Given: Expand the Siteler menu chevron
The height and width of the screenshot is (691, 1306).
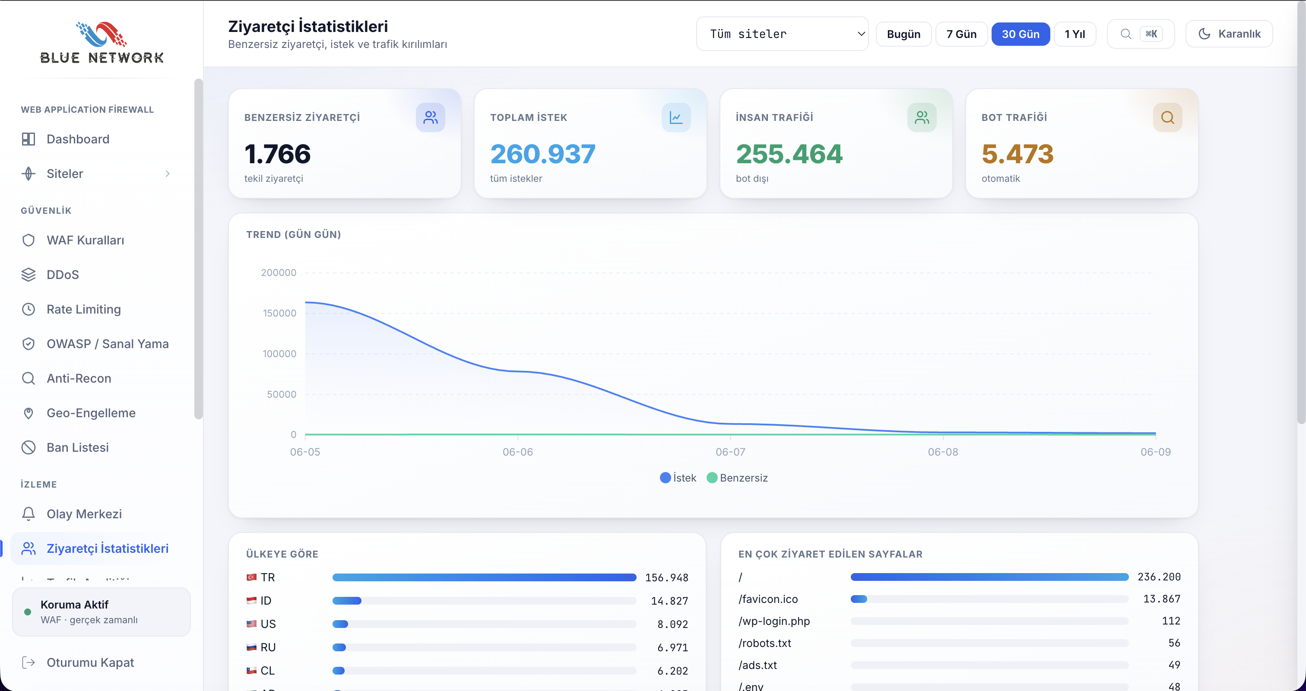Looking at the screenshot, I should pyautogui.click(x=167, y=173).
